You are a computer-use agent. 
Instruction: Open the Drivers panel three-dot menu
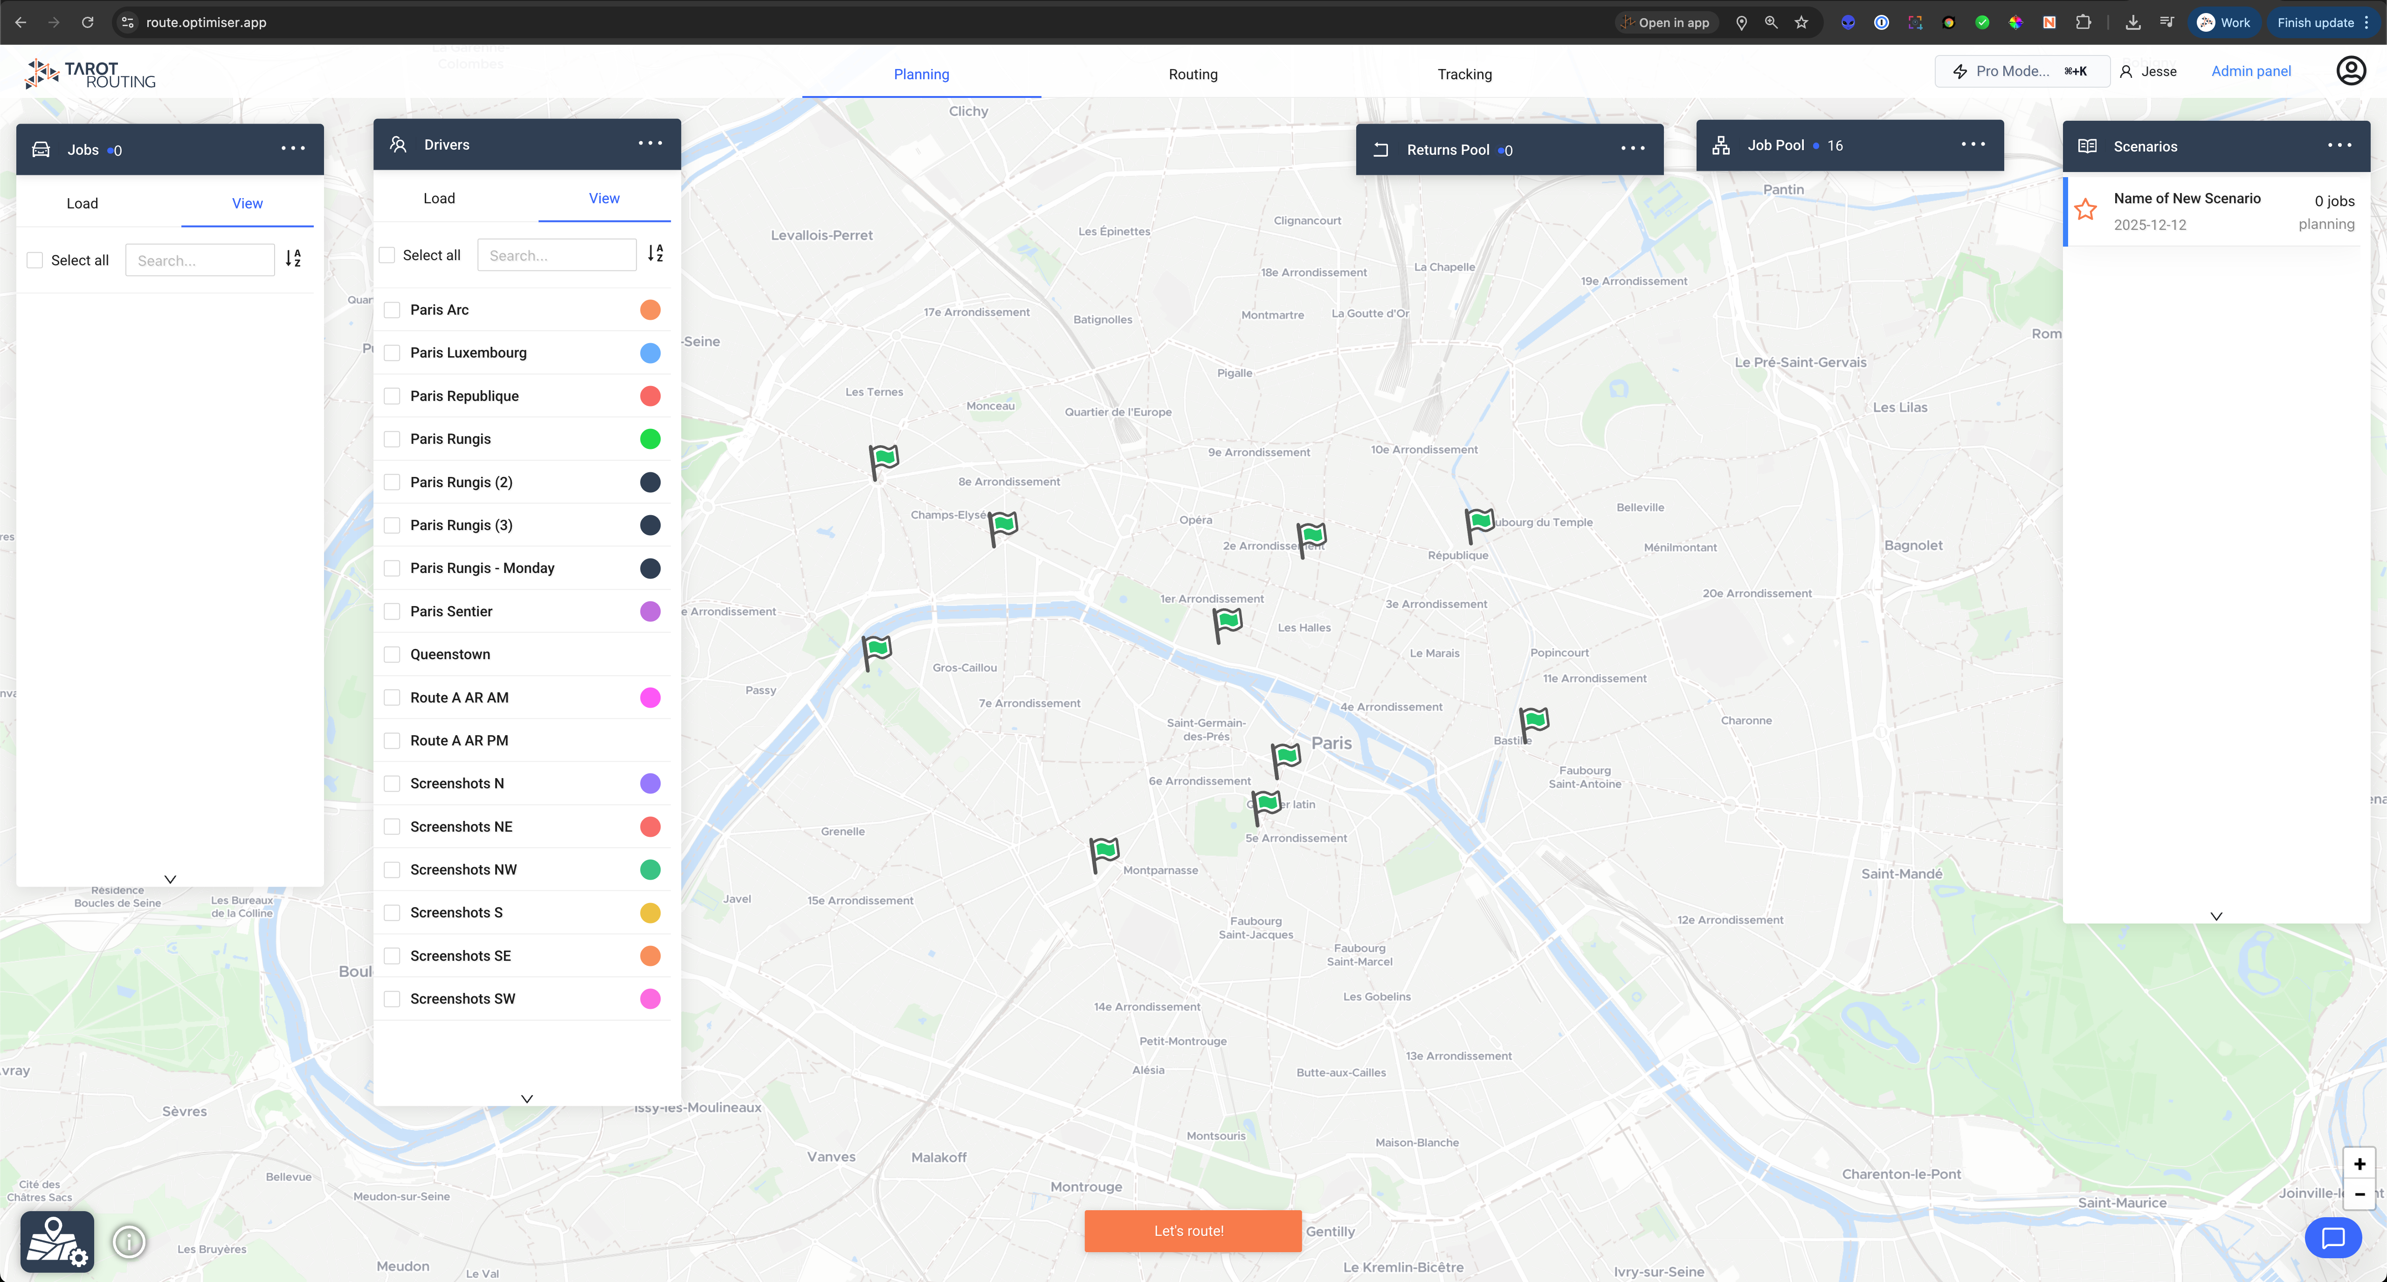(649, 144)
